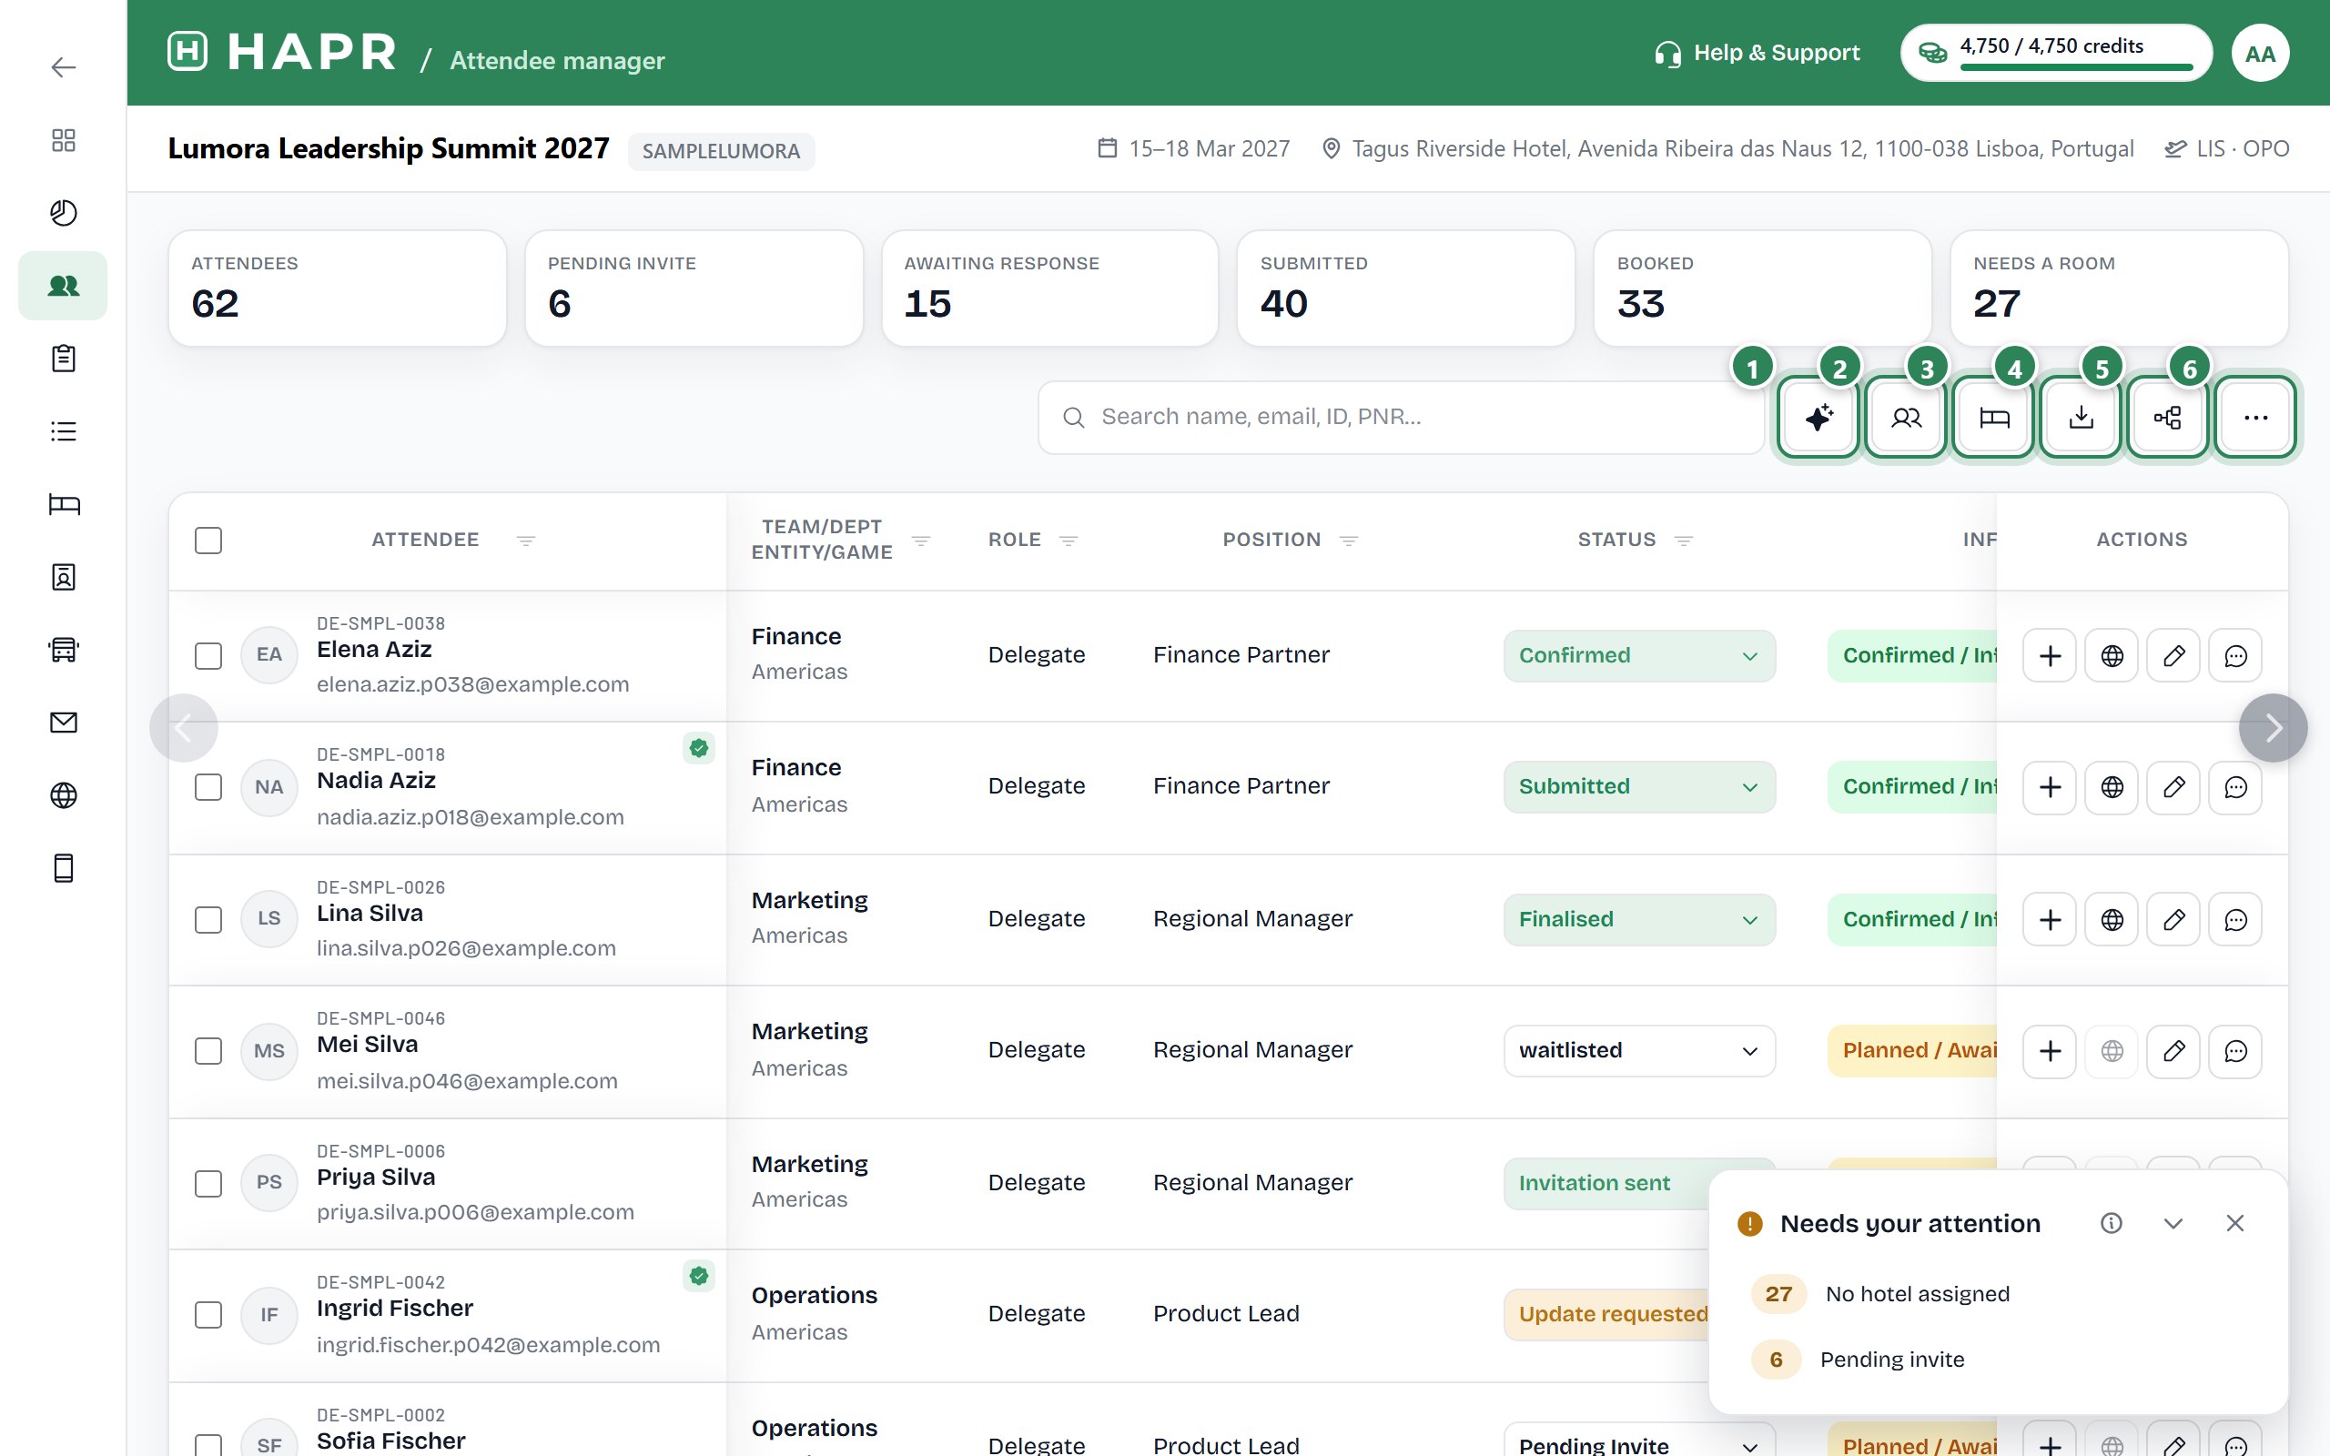Click the credits usage progress bar
Image resolution: width=2330 pixels, height=1456 pixels.
click(2077, 67)
